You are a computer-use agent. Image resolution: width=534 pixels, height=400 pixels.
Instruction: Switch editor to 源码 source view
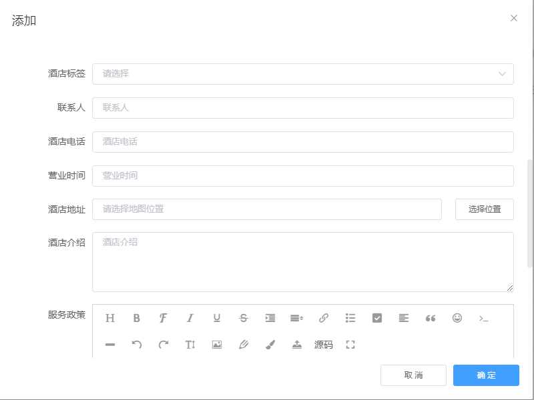click(324, 345)
